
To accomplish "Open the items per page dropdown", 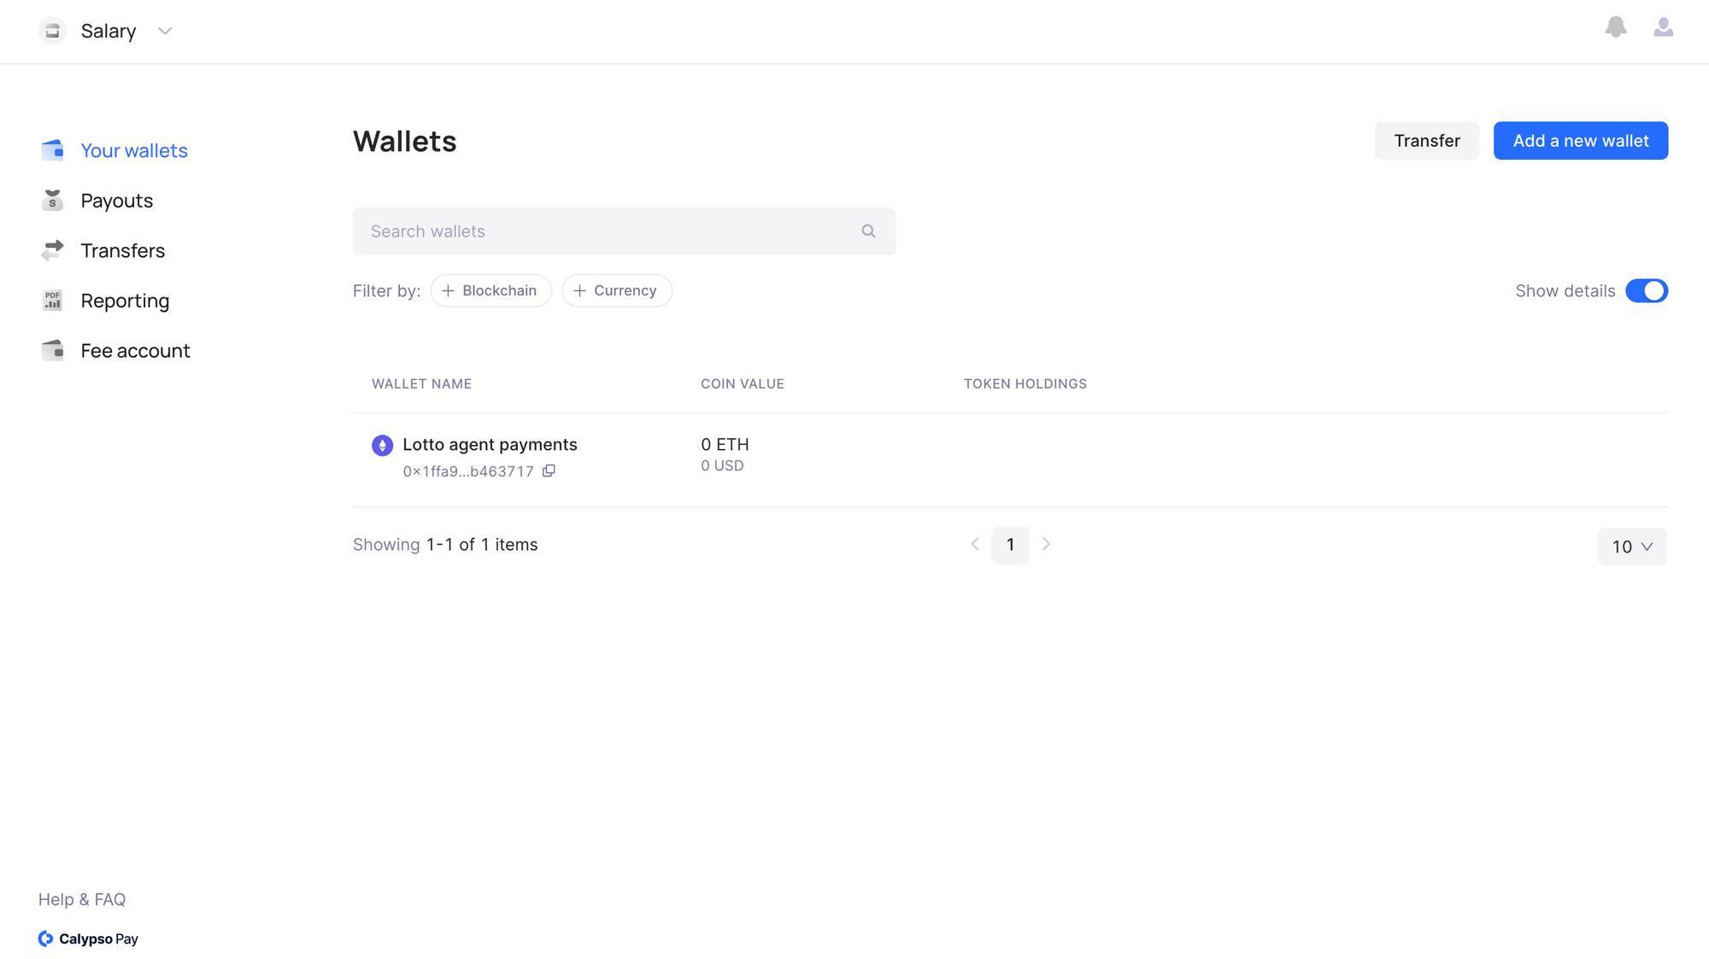I will (x=1631, y=547).
